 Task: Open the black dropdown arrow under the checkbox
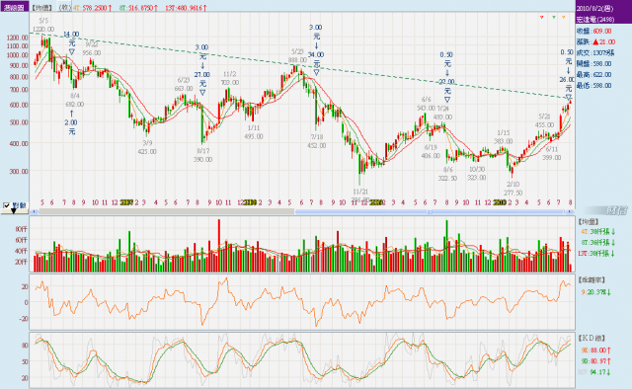13,211
